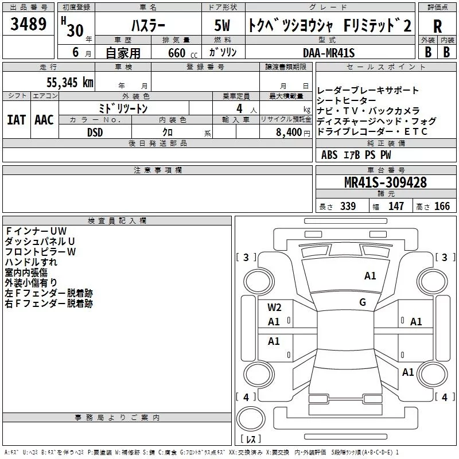
Task: Select the car name ハスラー
Action: 148,26
